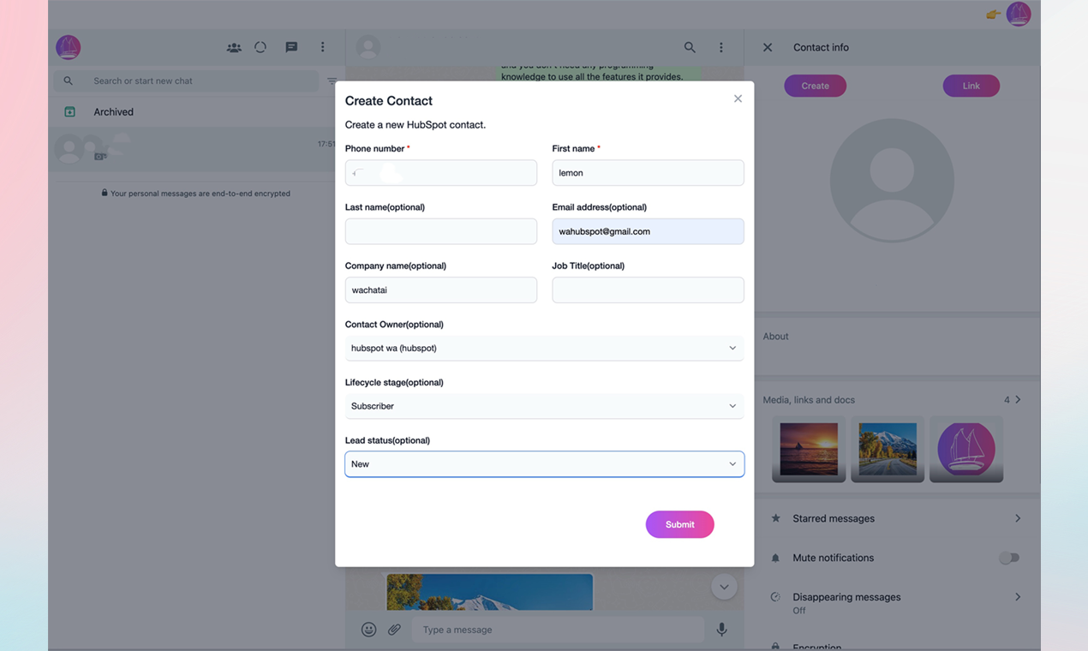The image size is (1088, 651).
Task: Open the emoji picker
Action: point(368,630)
